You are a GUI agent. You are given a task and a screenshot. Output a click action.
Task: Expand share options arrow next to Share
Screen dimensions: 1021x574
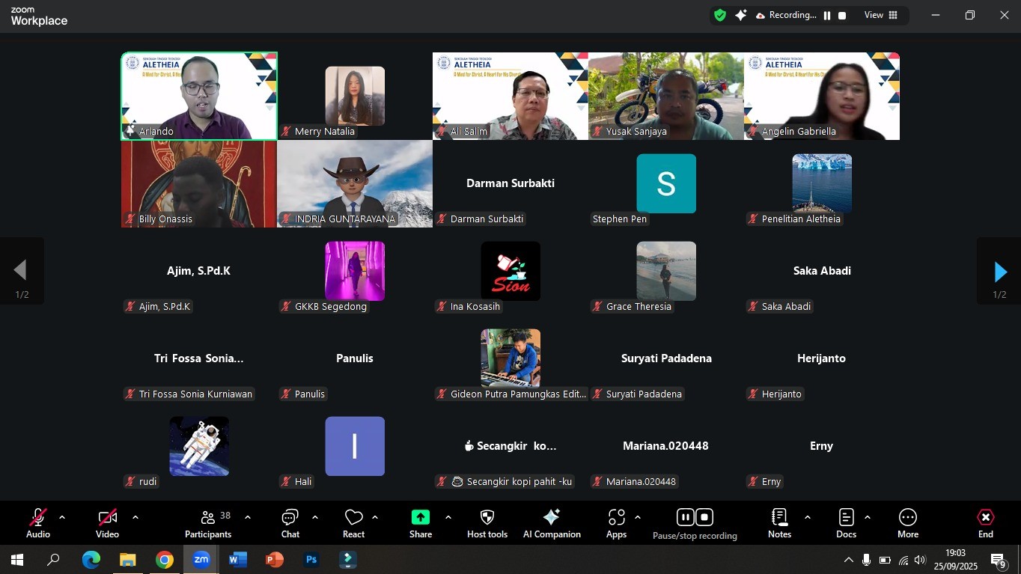[448, 517]
